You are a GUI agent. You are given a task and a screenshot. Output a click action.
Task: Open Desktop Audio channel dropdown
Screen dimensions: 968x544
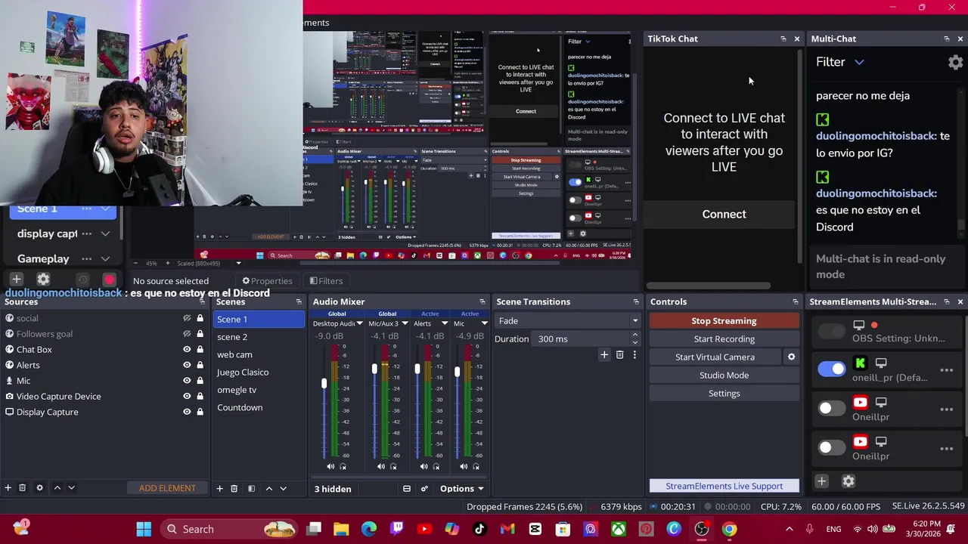(360, 323)
